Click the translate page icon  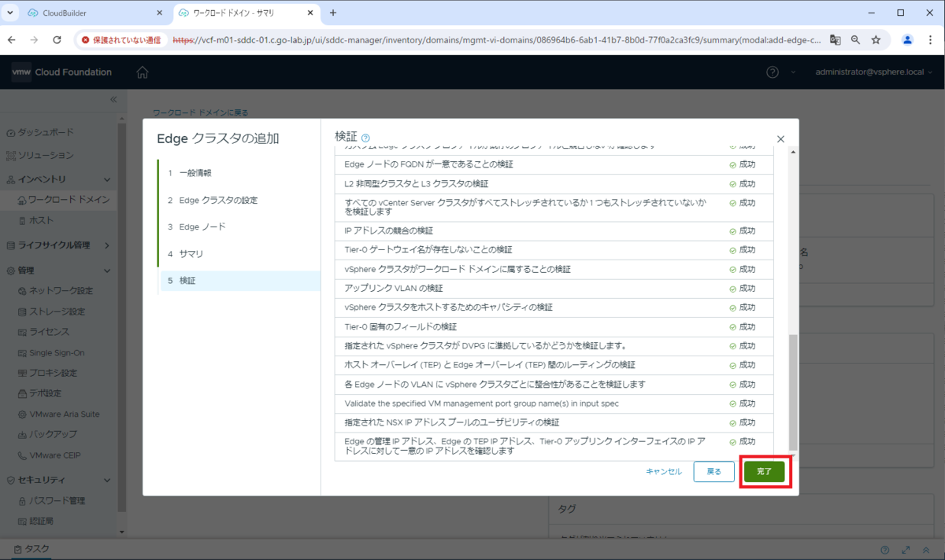pyautogui.click(x=836, y=39)
